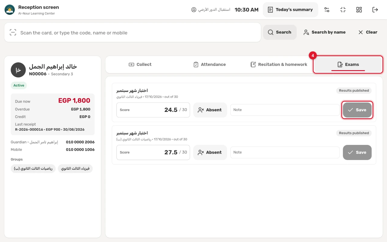This screenshot has width=387, height=242.
Task: Click Results published badge on physics exam
Action: [354, 90]
